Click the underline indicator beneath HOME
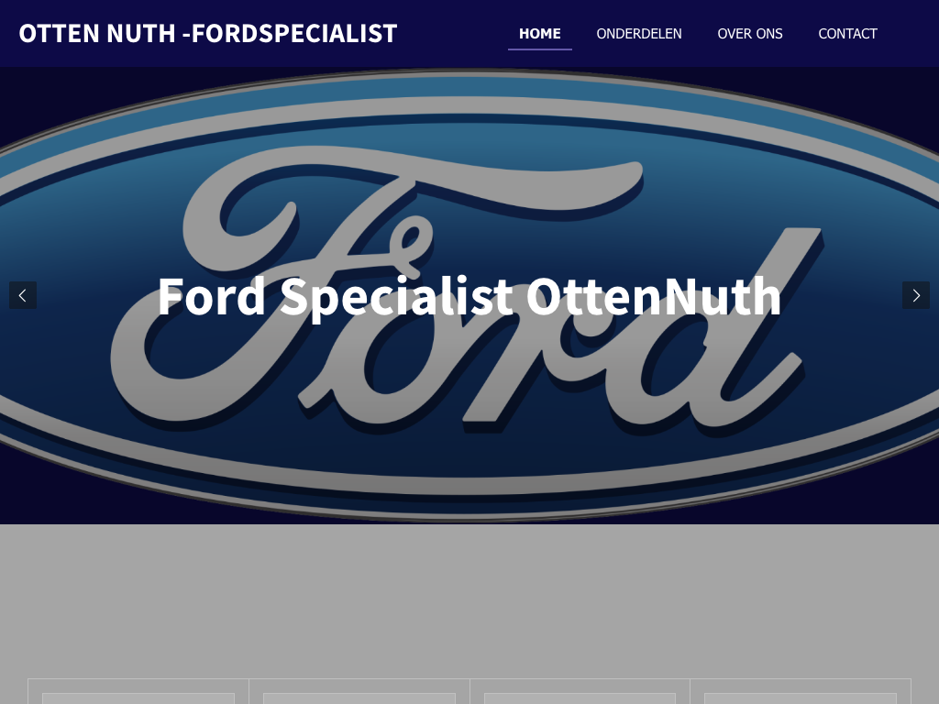Image resolution: width=939 pixels, height=704 pixels. [x=539, y=49]
